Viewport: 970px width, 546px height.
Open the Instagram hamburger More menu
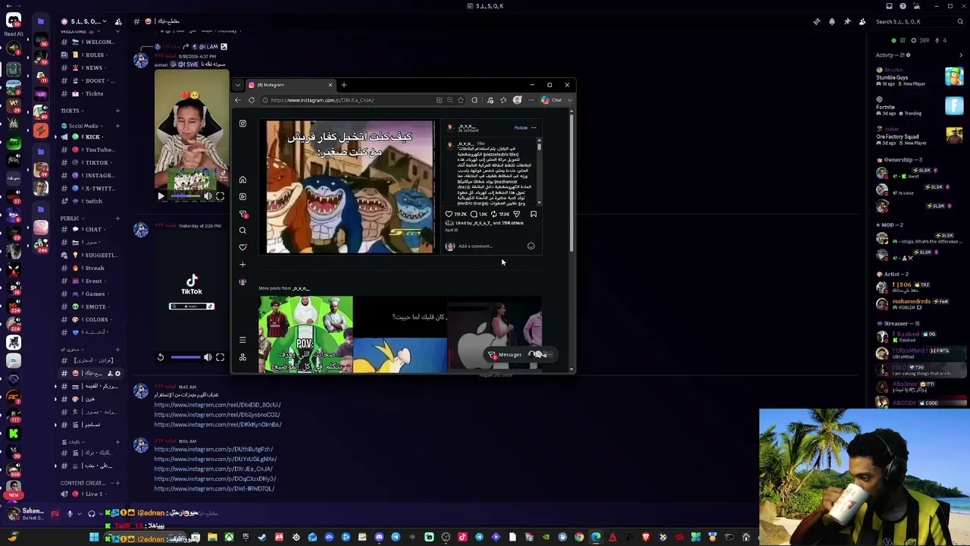[242, 340]
